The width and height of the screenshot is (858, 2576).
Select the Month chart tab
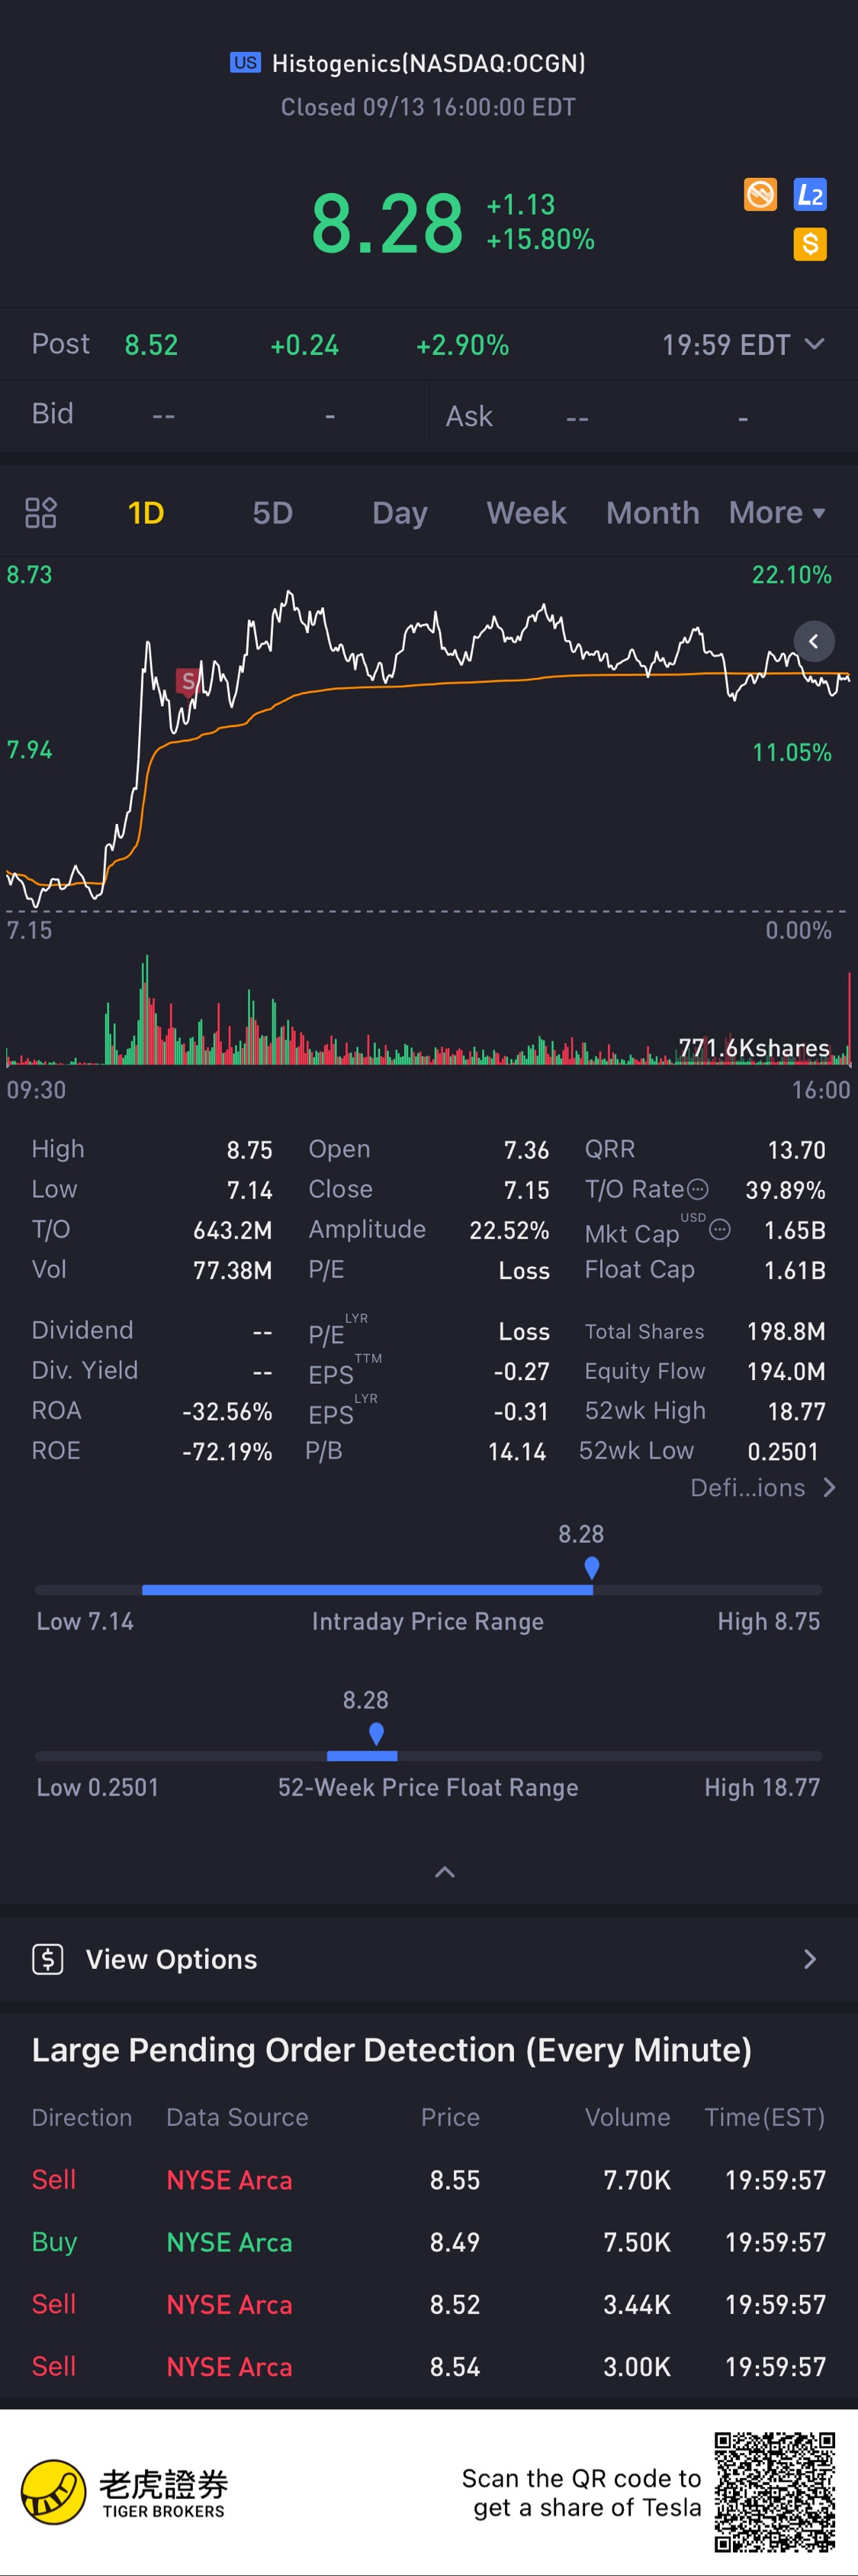point(652,513)
